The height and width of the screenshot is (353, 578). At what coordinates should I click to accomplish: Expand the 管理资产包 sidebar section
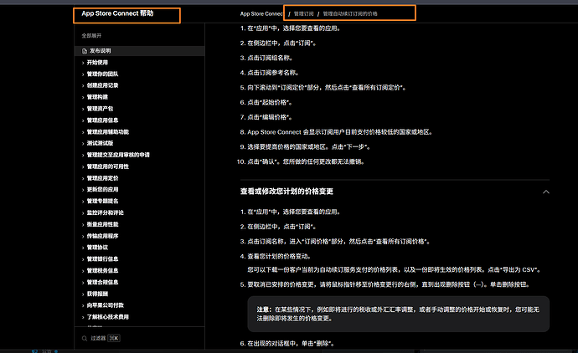pyautogui.click(x=83, y=109)
